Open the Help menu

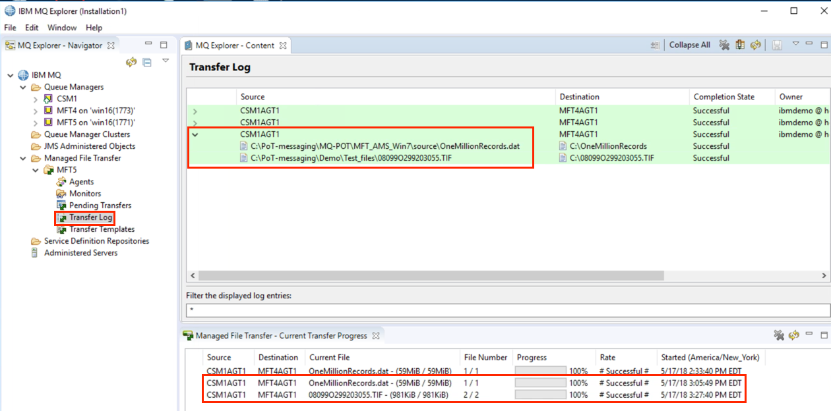(x=94, y=28)
